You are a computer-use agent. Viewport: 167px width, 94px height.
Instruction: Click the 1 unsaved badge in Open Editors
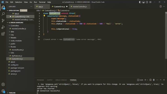23,10
